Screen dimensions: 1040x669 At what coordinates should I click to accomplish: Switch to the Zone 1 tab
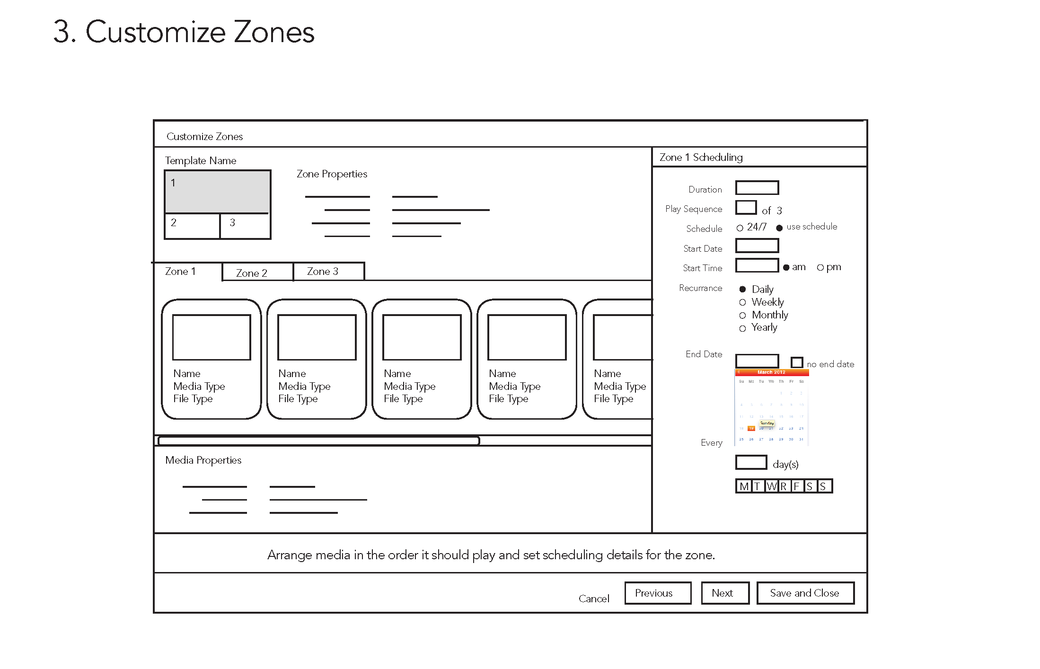(x=187, y=272)
